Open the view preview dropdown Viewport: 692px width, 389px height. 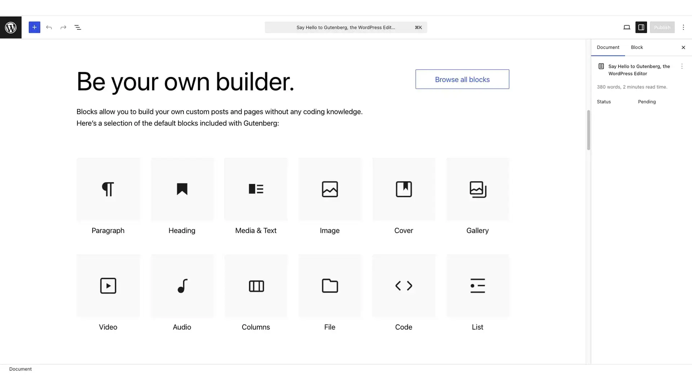coord(627,27)
